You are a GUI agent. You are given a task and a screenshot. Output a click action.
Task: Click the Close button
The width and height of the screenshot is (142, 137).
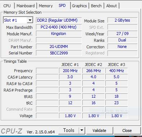pyautogui.click(x=127, y=131)
